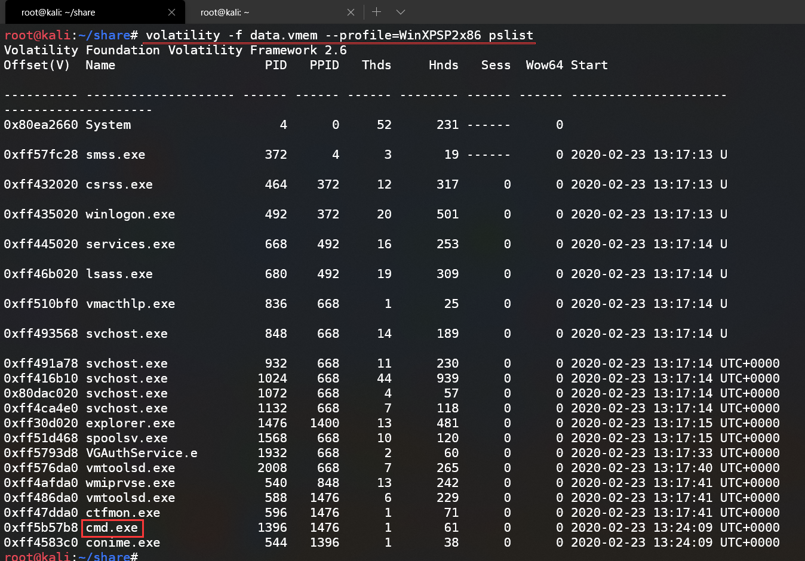This screenshot has width=805, height=561.
Task: Open a new tab with the plus icon
Action: 376,12
